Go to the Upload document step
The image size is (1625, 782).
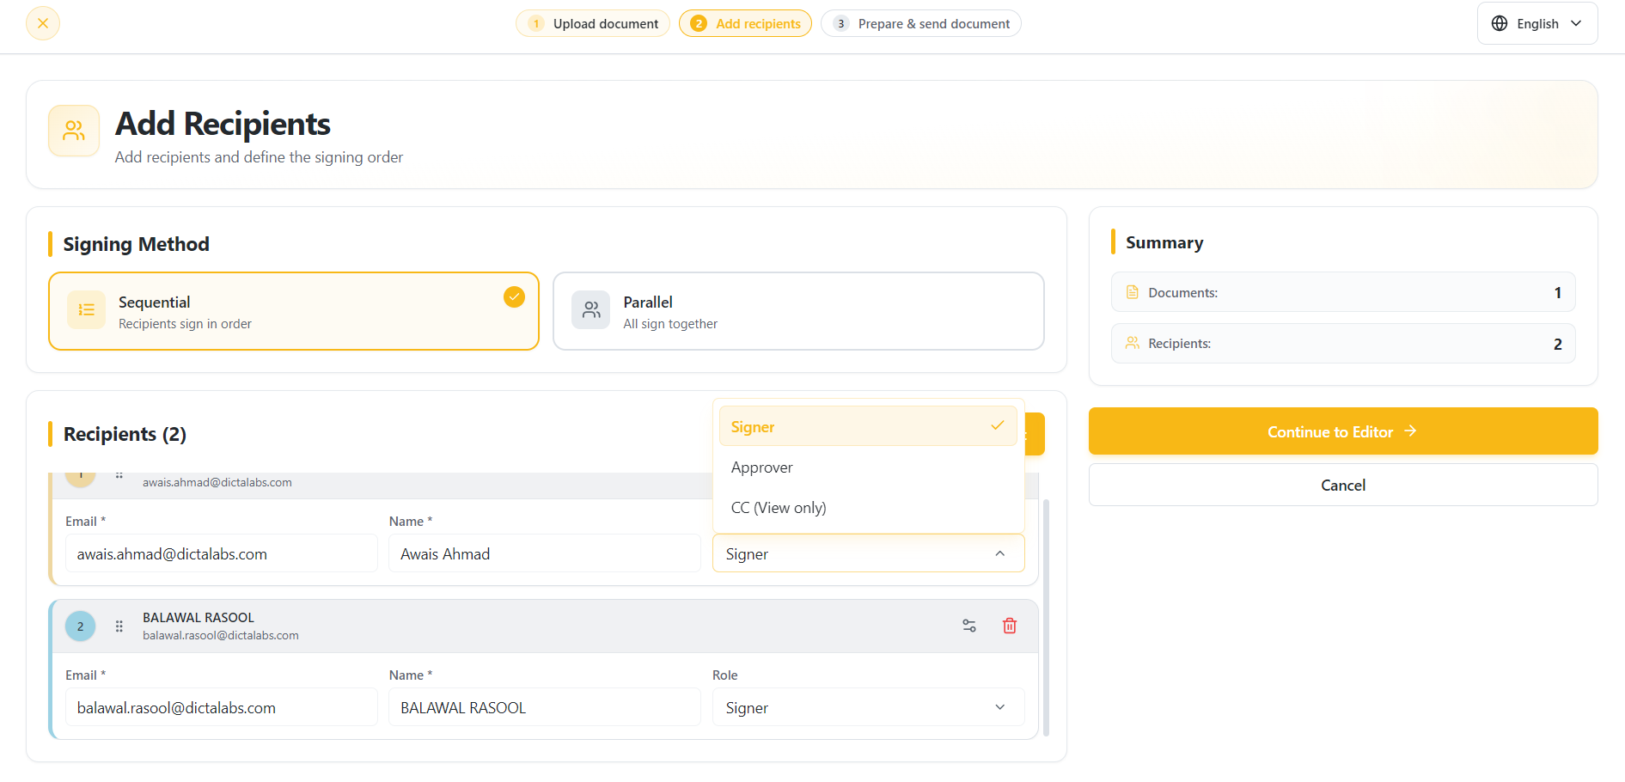pyautogui.click(x=593, y=23)
